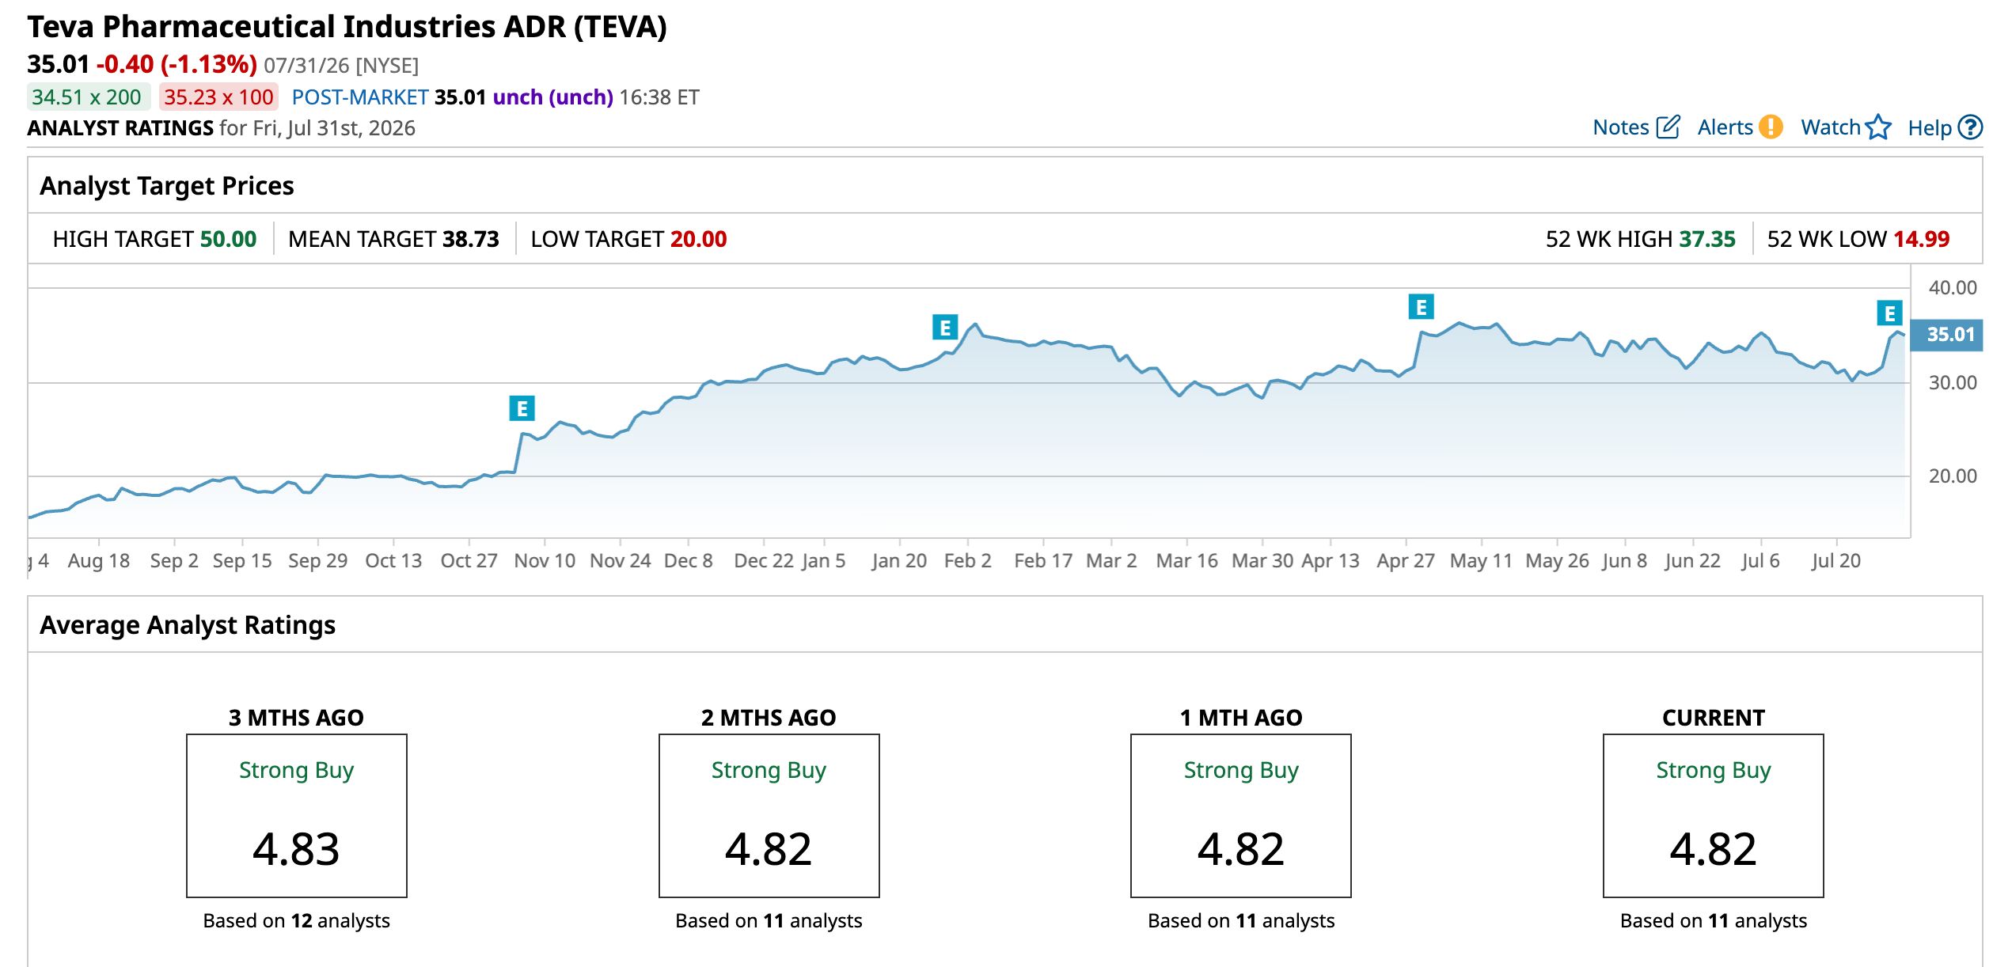Screen dimensions: 1993x967
Task: Click the Feb 2 x-axis date label
Action: coord(967,561)
